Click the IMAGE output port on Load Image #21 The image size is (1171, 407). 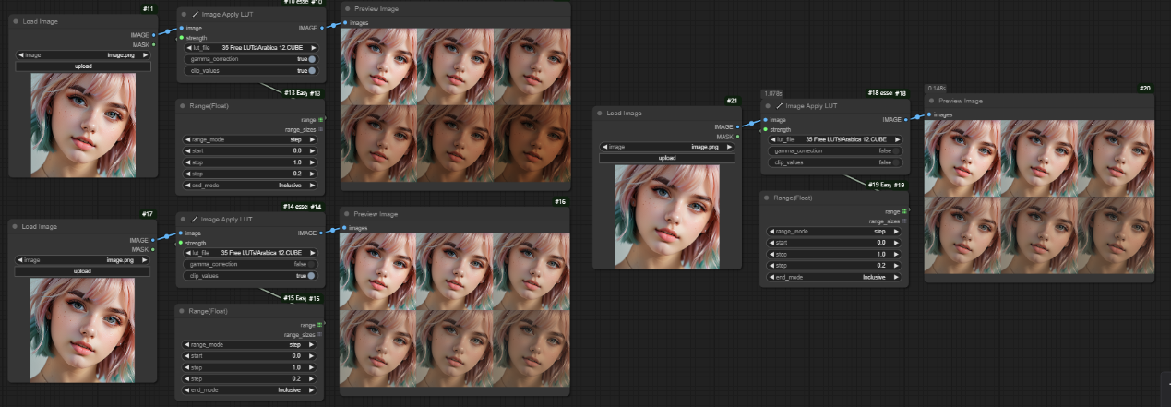click(x=737, y=126)
